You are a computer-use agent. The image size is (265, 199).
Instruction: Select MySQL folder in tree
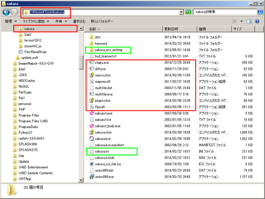24,86
